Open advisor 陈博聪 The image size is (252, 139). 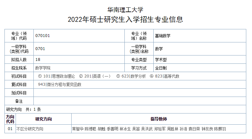[x=90, y=129]
